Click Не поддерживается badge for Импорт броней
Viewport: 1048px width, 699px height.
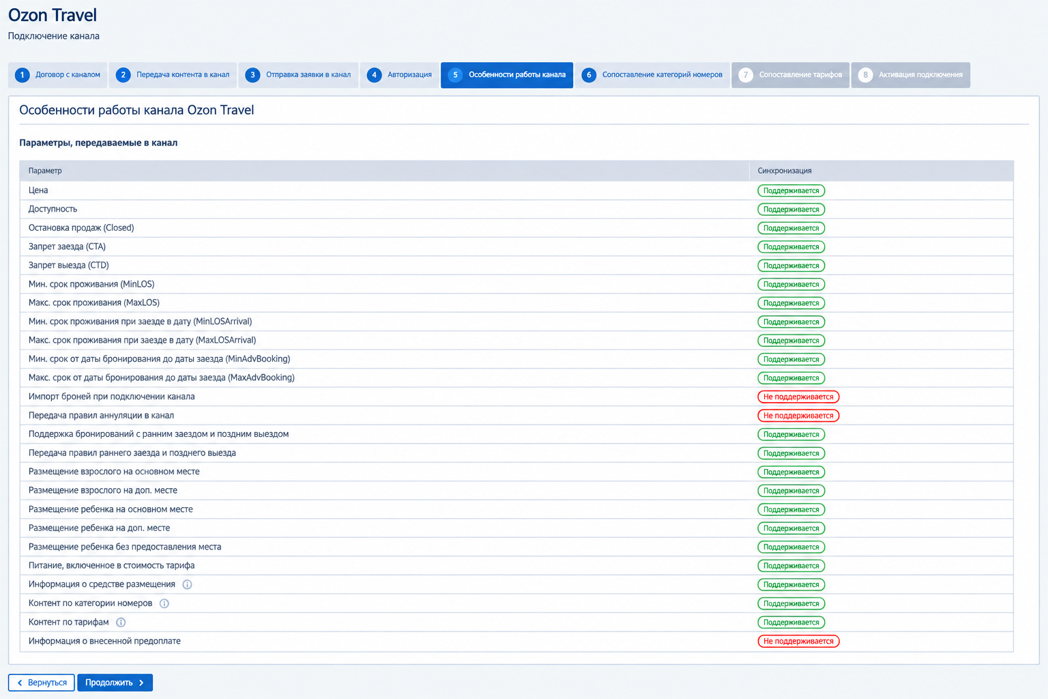pos(798,397)
